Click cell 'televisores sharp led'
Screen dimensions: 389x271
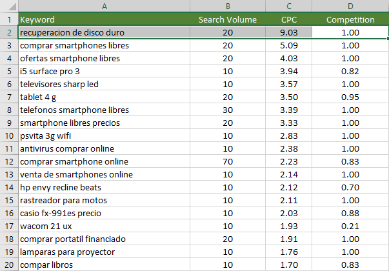click(105, 84)
